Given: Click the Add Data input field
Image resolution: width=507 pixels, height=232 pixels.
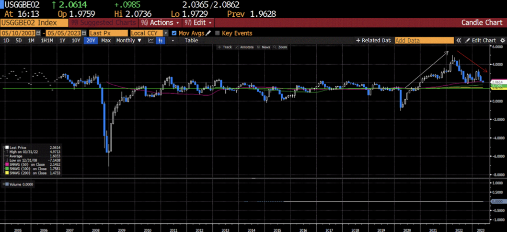Looking at the screenshot, I should click(424, 40).
